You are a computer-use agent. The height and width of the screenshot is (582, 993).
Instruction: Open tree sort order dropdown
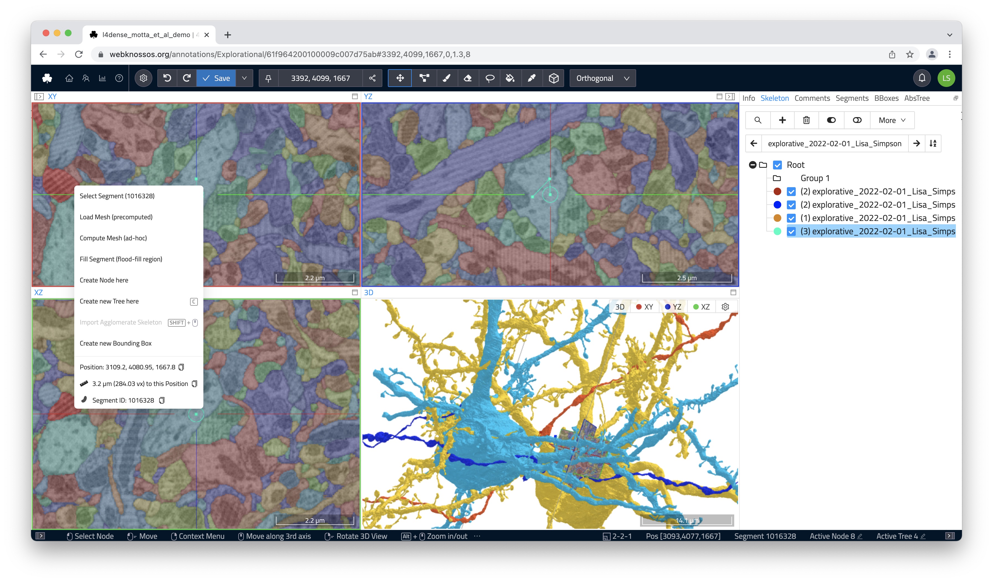click(x=933, y=143)
